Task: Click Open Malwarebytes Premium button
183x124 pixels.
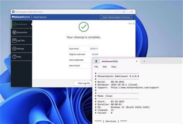Action: (116, 17)
